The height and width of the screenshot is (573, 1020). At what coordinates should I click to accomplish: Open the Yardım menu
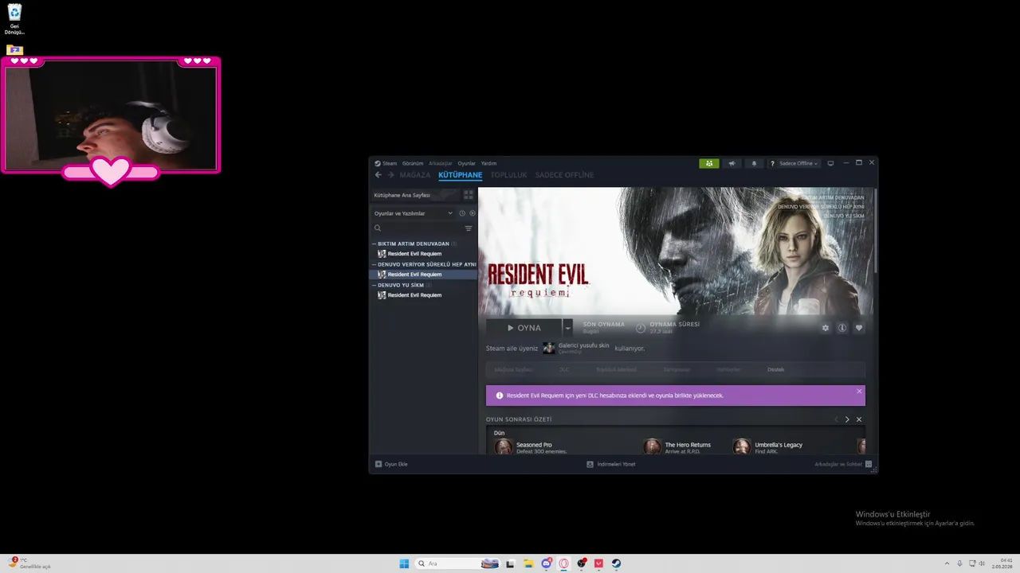(x=488, y=163)
